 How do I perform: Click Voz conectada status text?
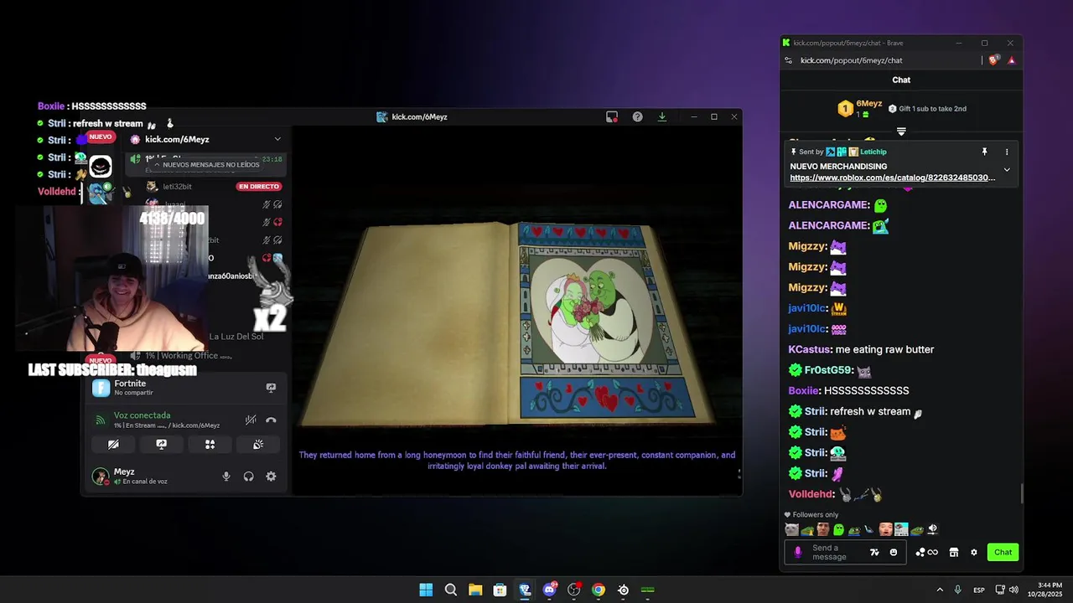[x=143, y=415]
